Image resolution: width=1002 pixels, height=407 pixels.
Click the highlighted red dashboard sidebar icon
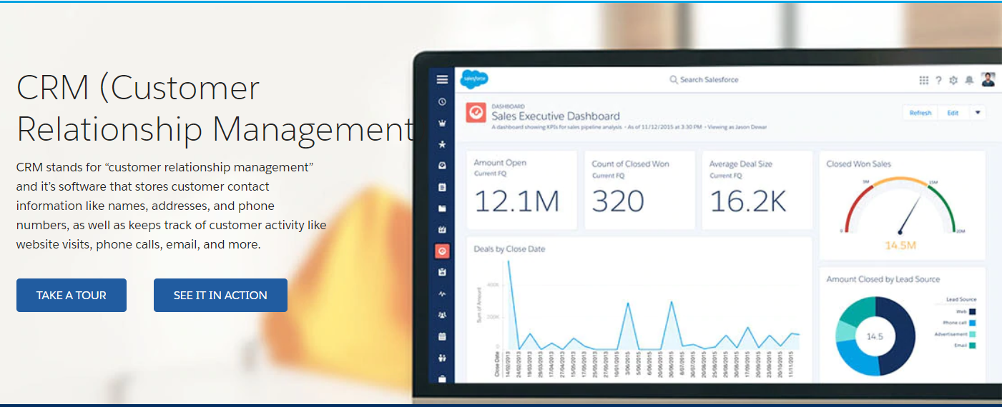[442, 251]
